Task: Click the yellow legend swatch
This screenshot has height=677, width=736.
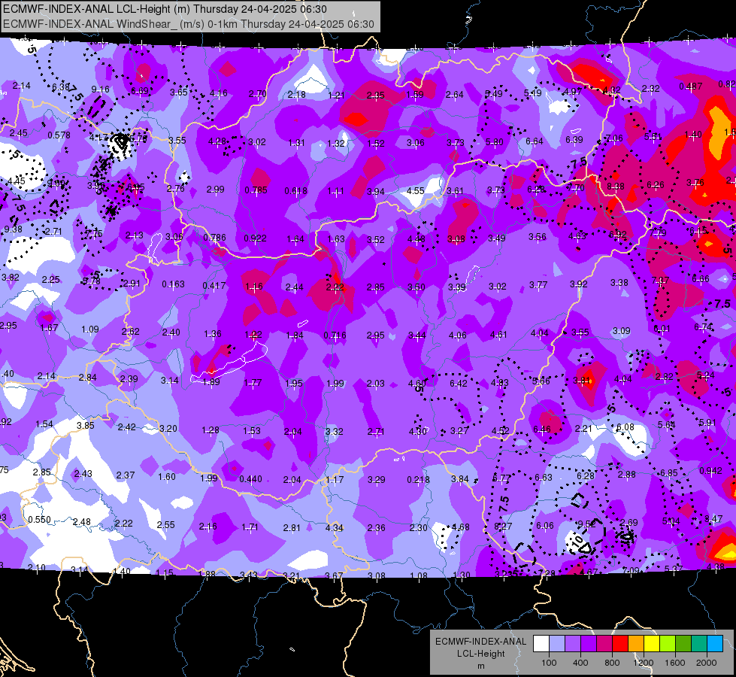Action: tap(652, 644)
